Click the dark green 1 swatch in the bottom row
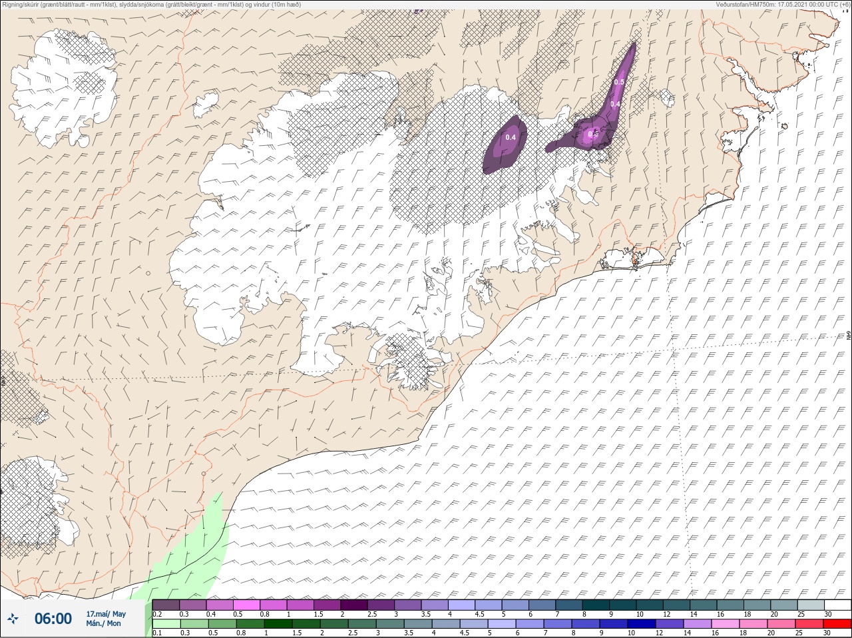This screenshot has height=638, width=852. point(278,624)
